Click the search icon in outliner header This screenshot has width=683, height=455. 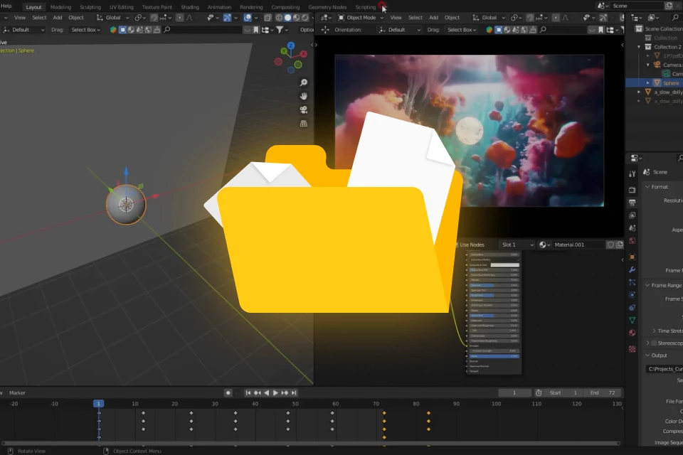click(x=676, y=17)
